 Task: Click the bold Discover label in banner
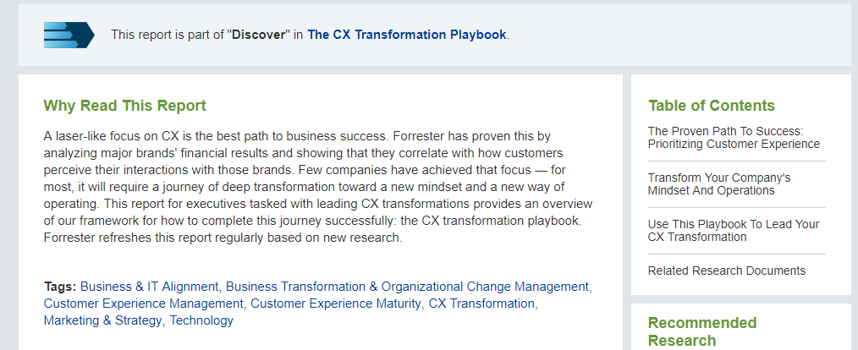click(259, 35)
